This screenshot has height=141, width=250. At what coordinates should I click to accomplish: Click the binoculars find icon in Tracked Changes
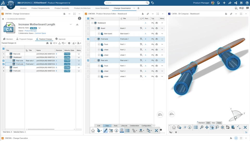tap(47, 43)
